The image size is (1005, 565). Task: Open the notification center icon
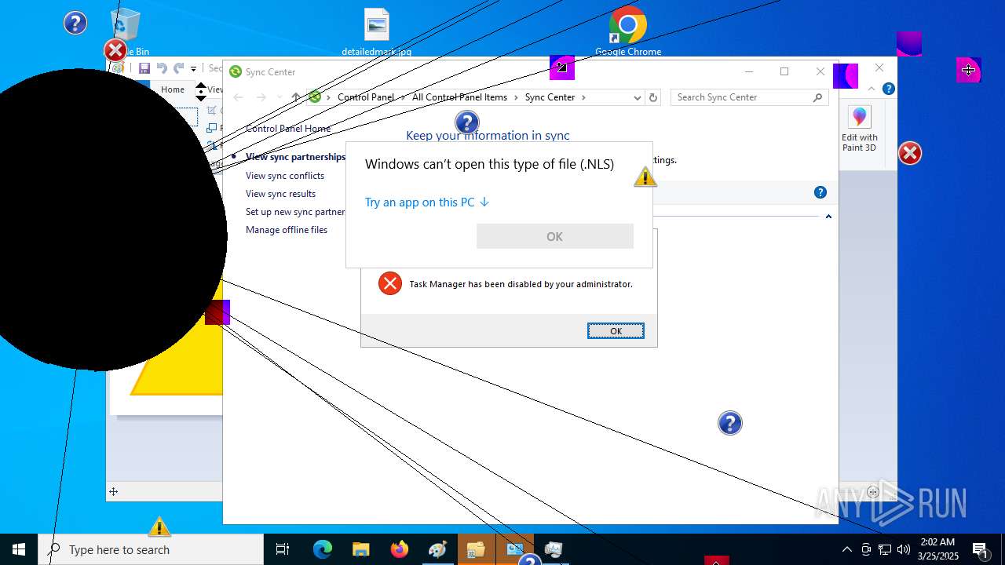click(981, 549)
